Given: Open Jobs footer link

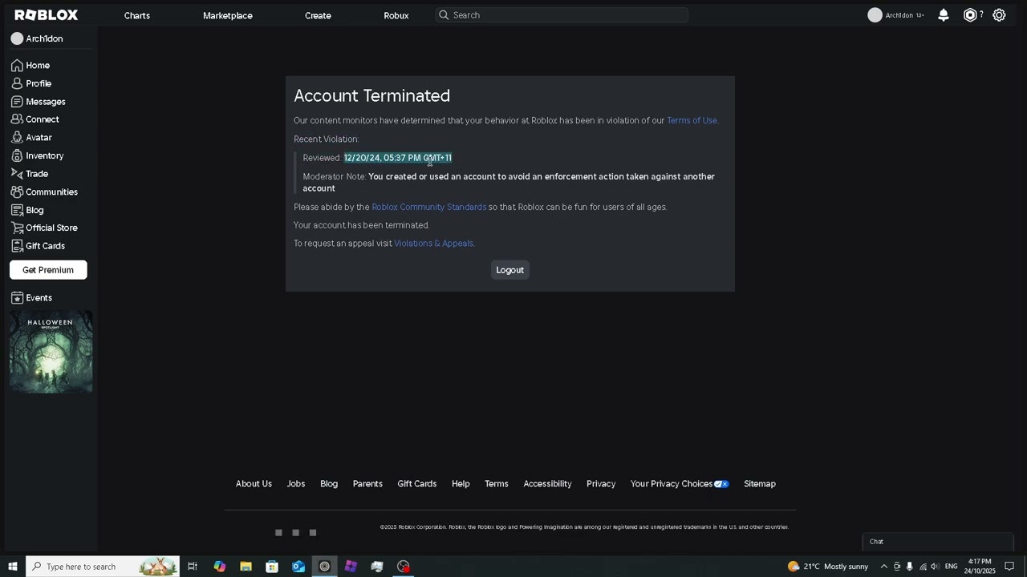Looking at the screenshot, I should [296, 484].
